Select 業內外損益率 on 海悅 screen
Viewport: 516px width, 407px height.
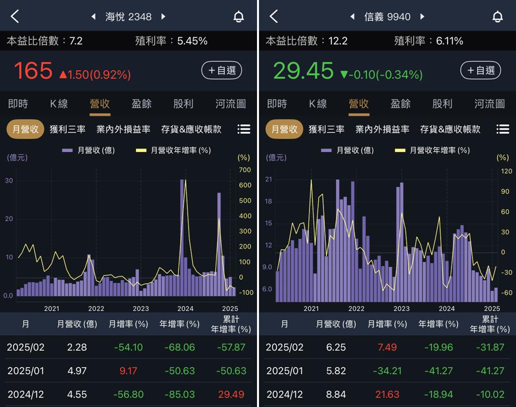point(123,129)
